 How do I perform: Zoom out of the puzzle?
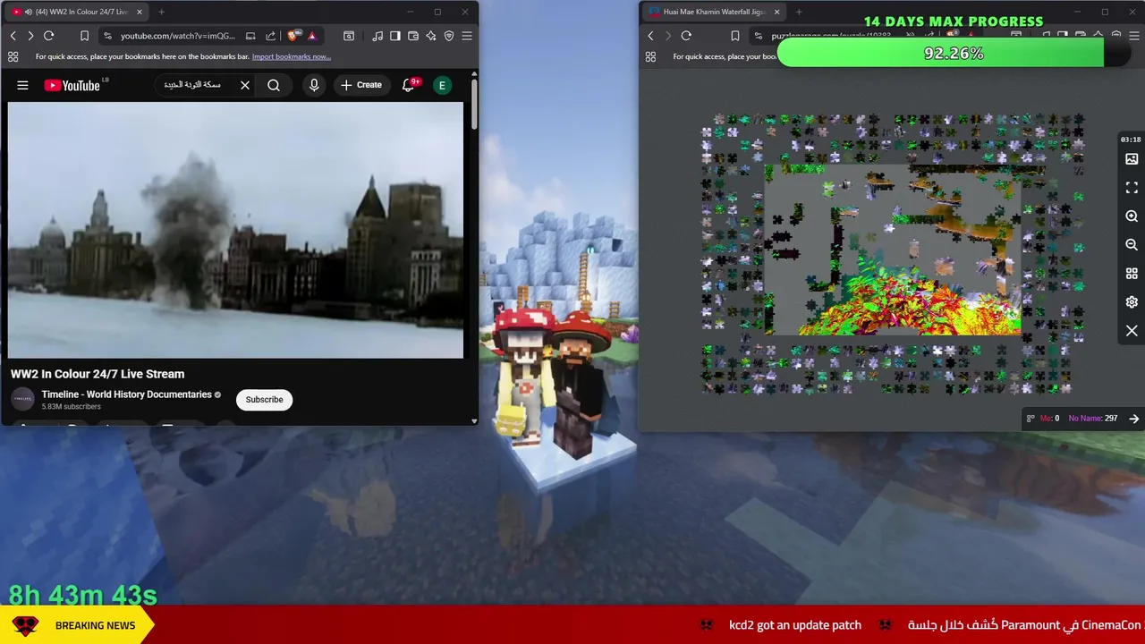tap(1132, 245)
